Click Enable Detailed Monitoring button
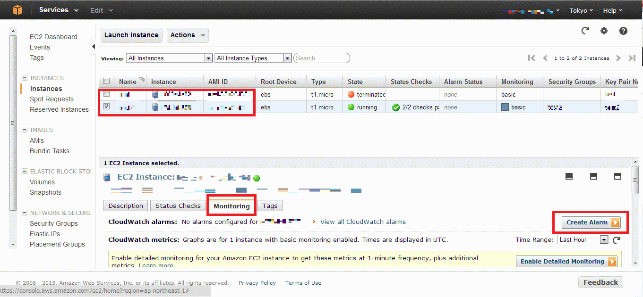The width and height of the screenshot is (643, 297). coord(566,262)
